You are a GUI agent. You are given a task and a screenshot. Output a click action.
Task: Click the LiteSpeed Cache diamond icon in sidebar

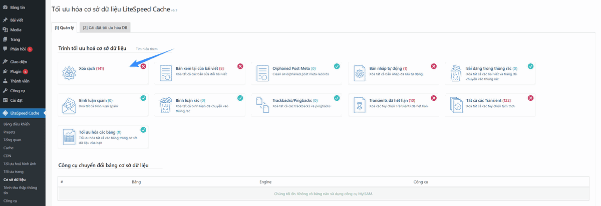tap(5, 114)
